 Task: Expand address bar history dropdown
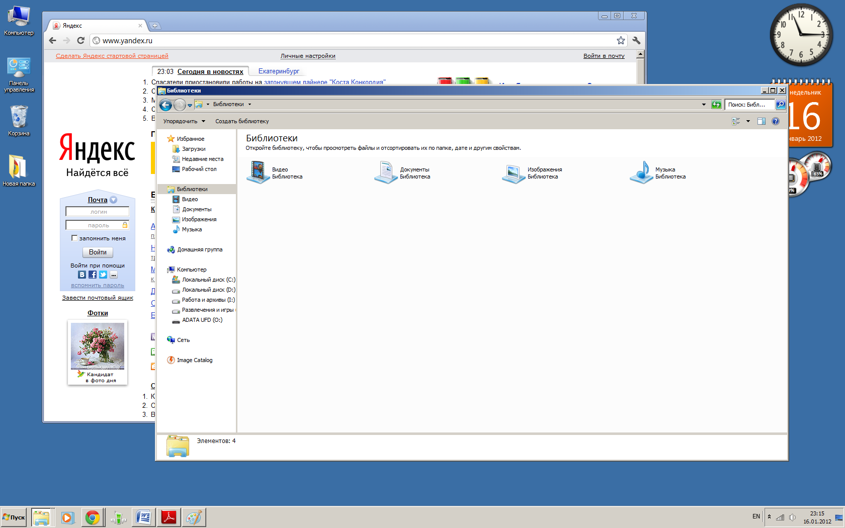704,105
